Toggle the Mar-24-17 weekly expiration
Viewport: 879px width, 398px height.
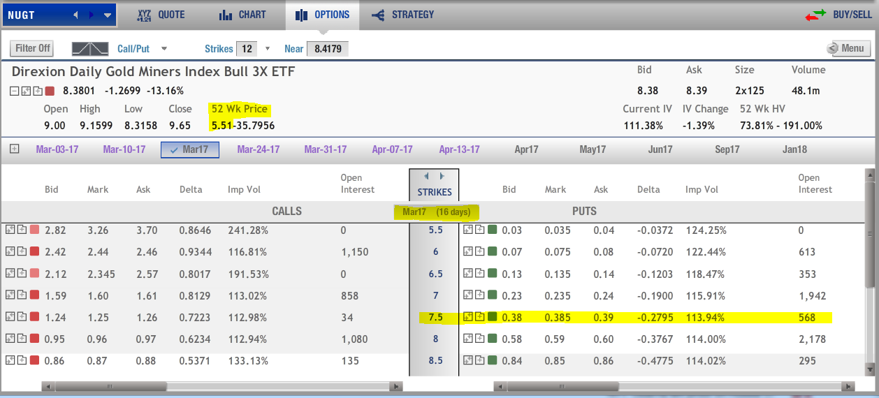tap(259, 149)
